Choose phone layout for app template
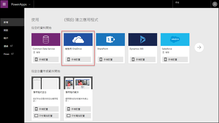 click(78, 109)
